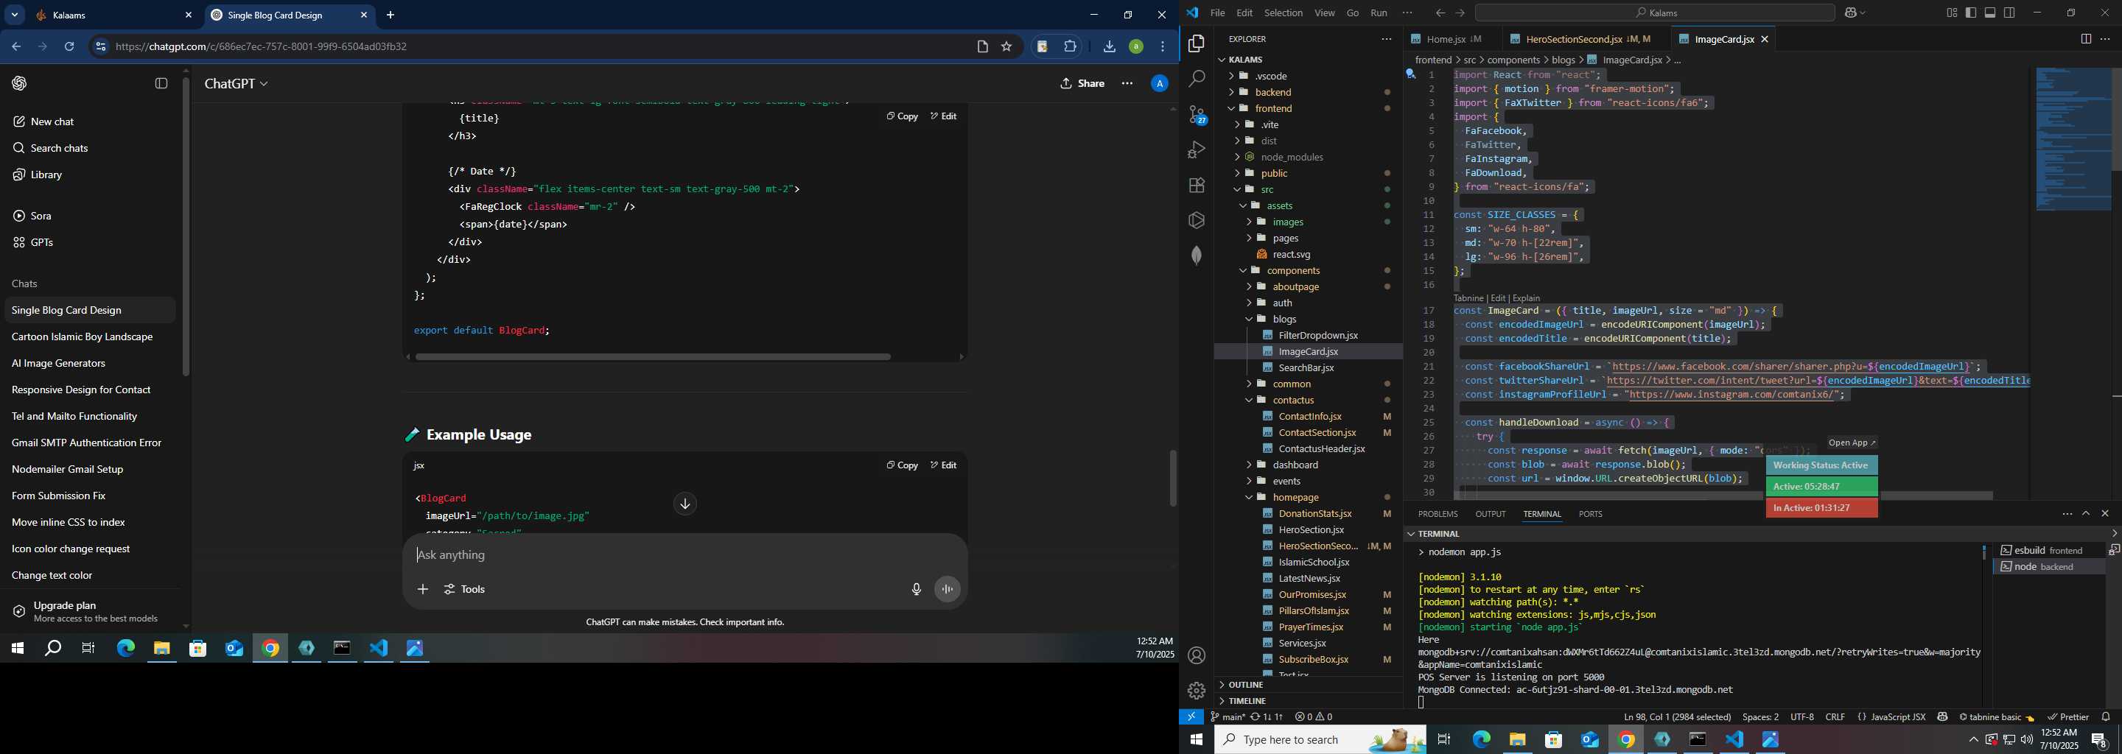Open Chrome three-dot menu
This screenshot has height=754, width=2122.
coord(1163,47)
